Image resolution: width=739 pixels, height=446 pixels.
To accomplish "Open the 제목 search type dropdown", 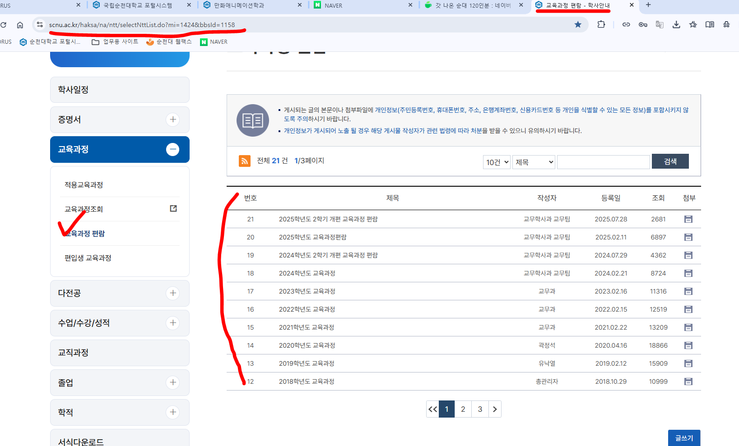I will click(x=534, y=162).
